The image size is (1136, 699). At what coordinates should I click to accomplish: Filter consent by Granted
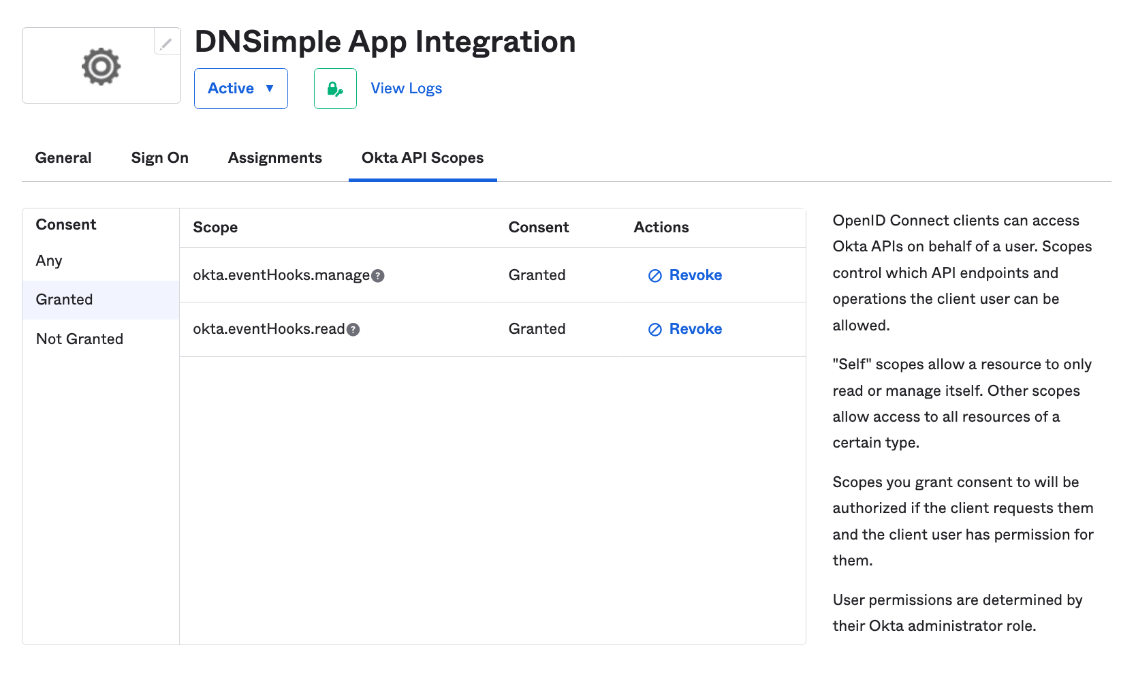point(101,300)
